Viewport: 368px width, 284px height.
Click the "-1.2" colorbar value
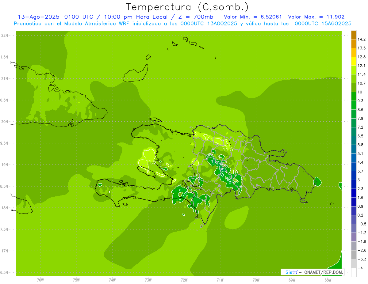tap(361, 233)
